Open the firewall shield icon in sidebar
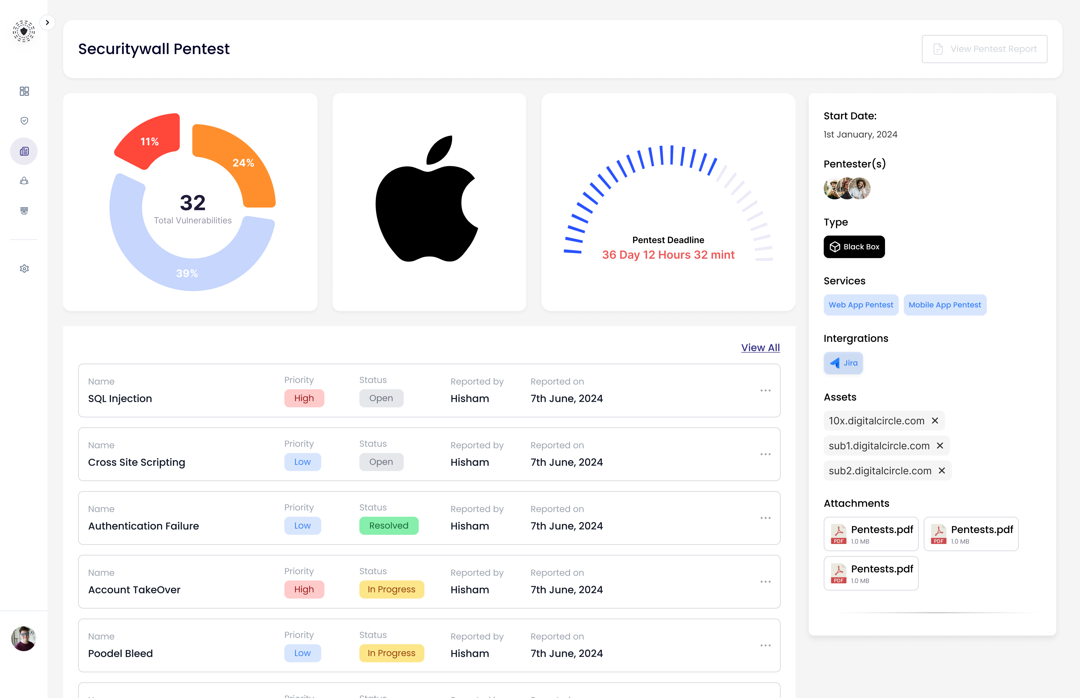Viewport: 1080px width, 698px height. click(x=24, y=211)
